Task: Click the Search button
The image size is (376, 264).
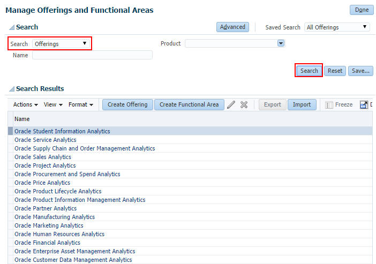Action: 309,71
